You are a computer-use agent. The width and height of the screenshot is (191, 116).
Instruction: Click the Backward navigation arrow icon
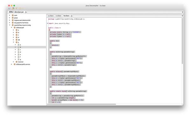pos(20,8)
